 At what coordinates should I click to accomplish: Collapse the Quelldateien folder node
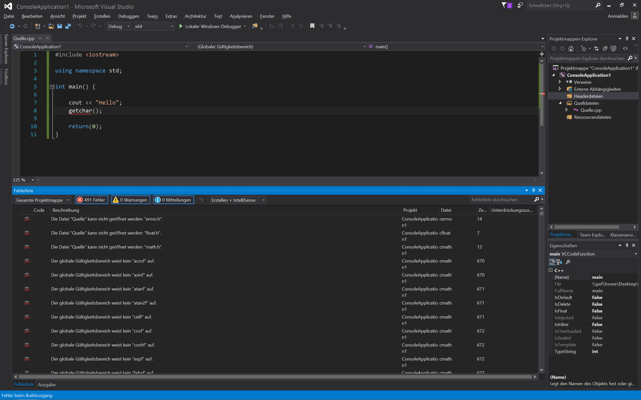click(560, 103)
